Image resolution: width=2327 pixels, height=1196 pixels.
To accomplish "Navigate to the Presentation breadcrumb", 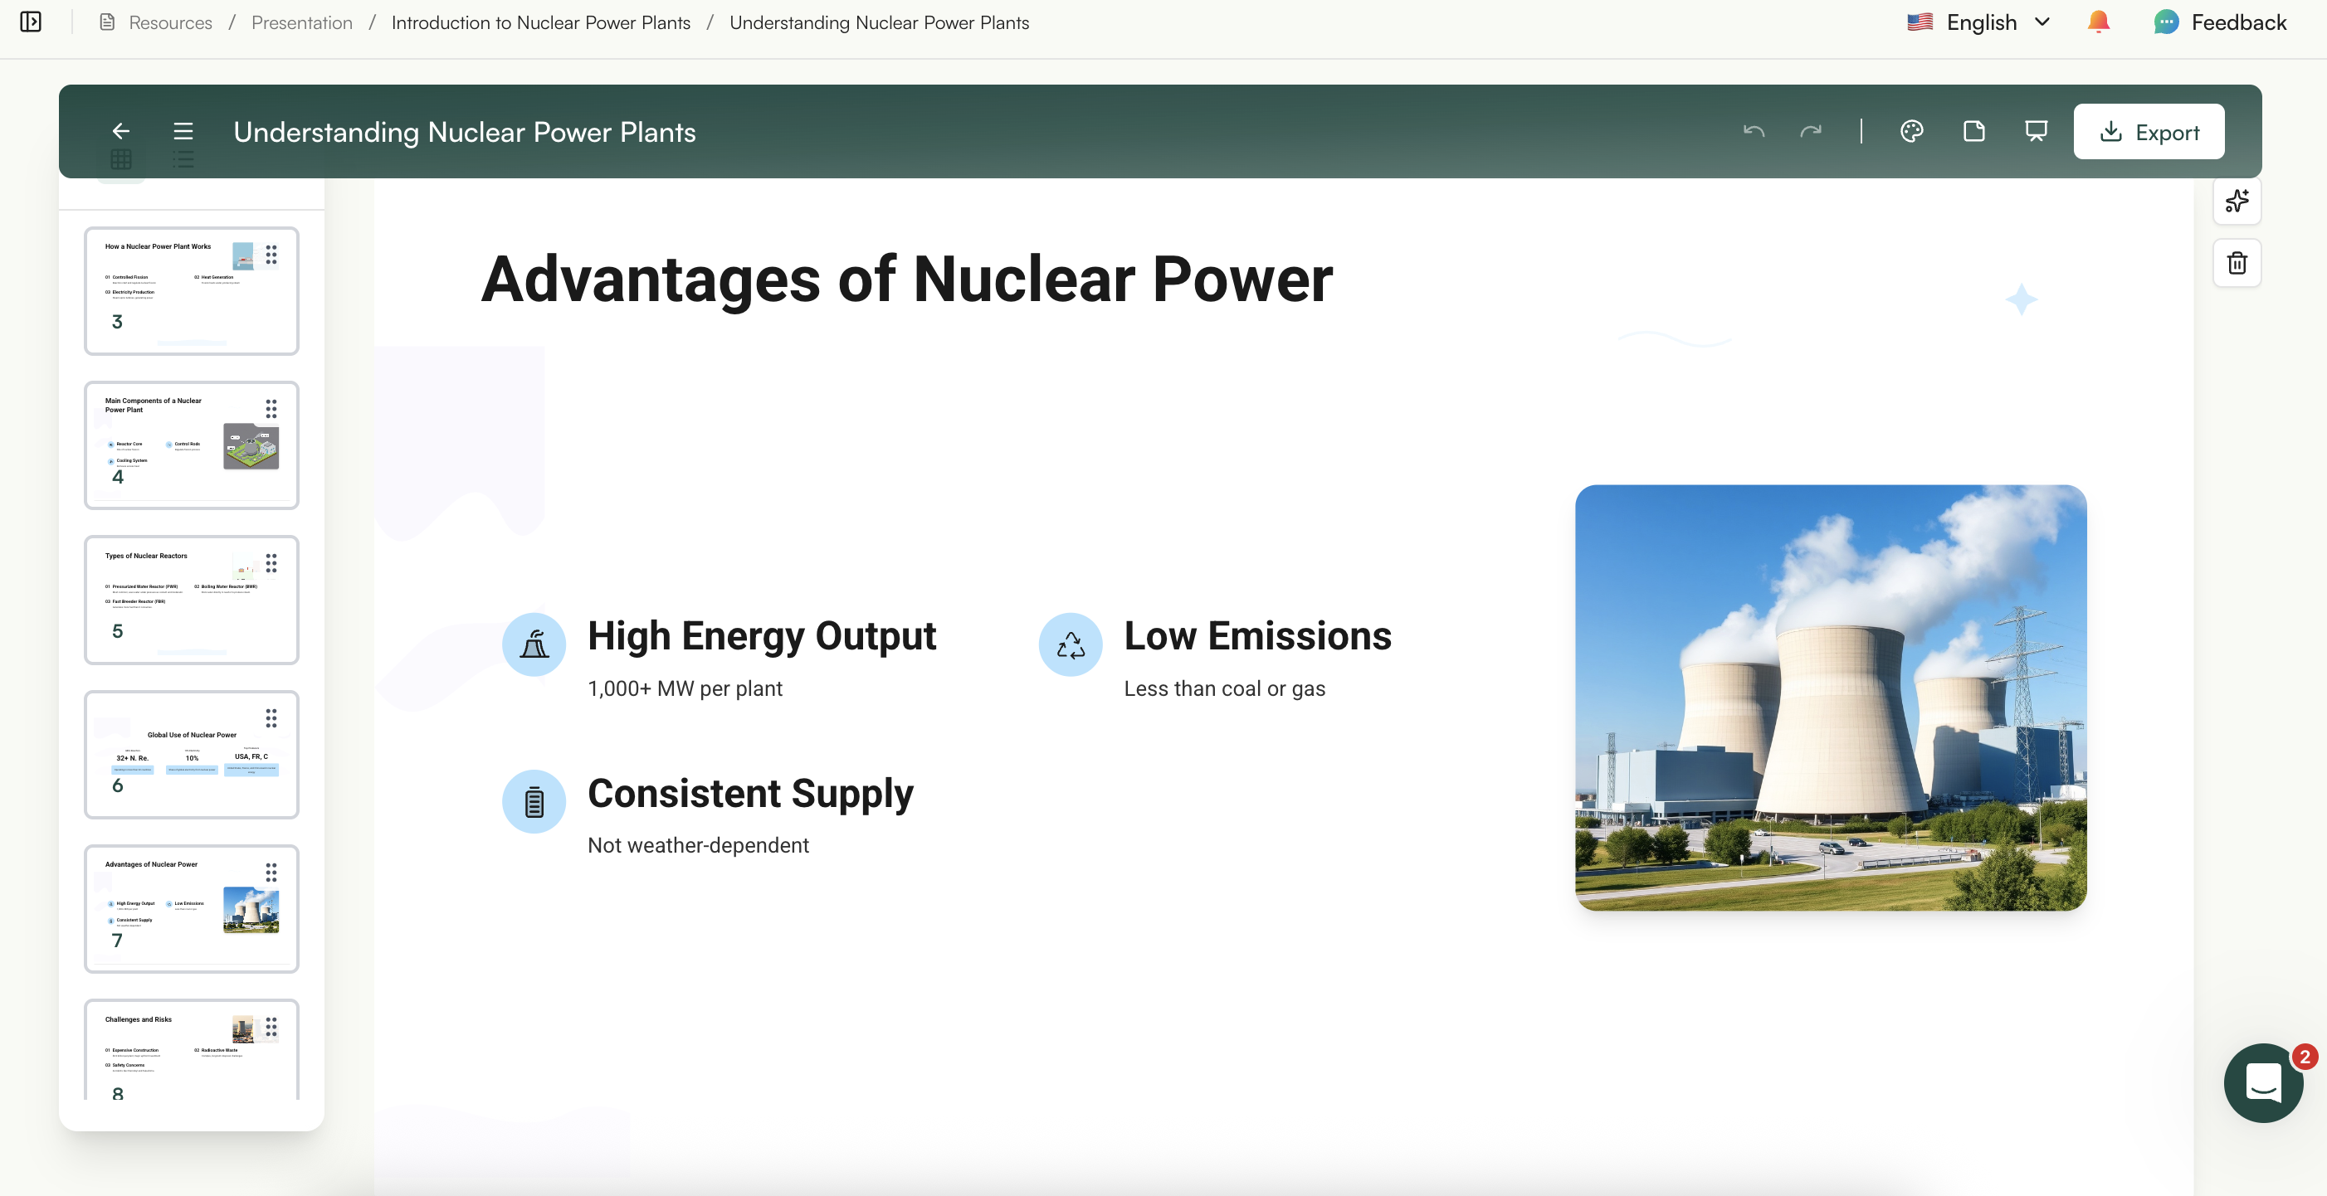I will (x=300, y=22).
